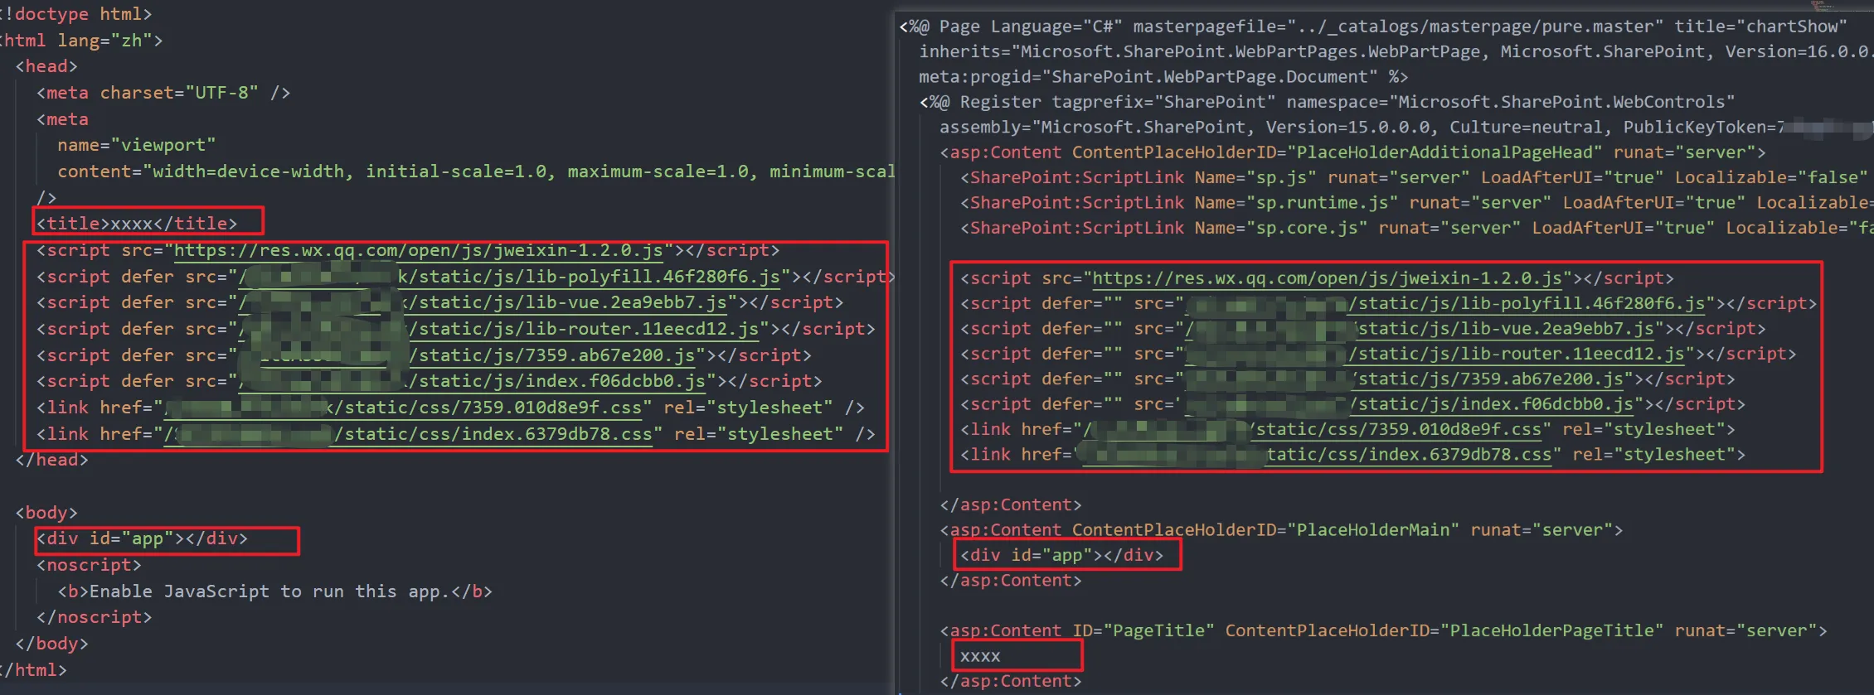Click the asp:Content ID="PageTitle" line
This screenshot has height=695, width=1874.
pyautogui.click(x=1383, y=630)
